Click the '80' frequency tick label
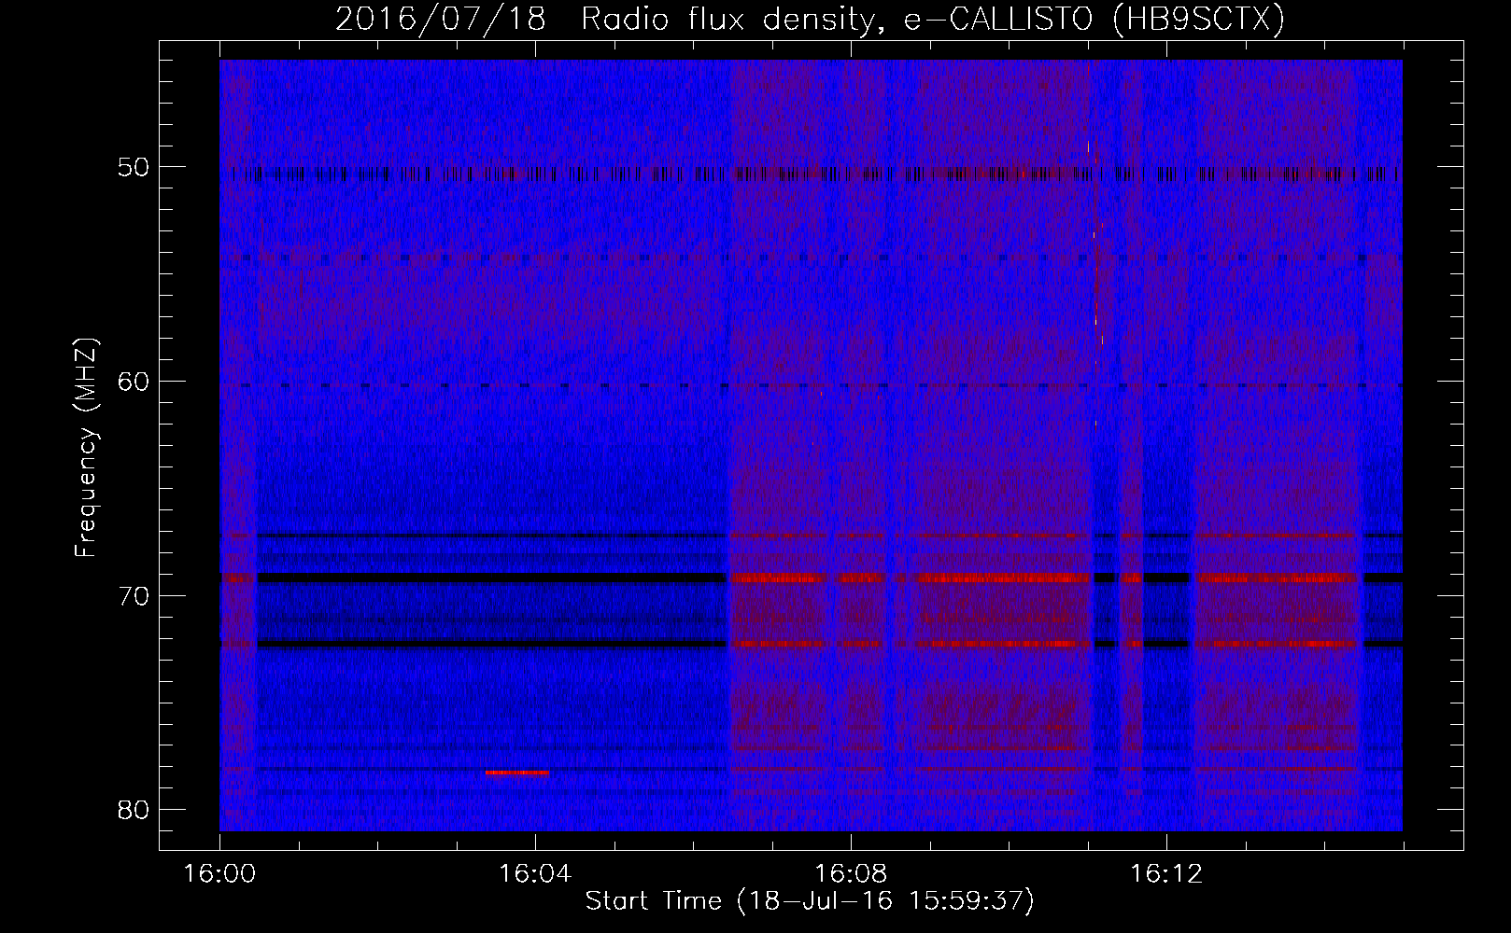Viewport: 1511px width, 933px height. tap(133, 809)
